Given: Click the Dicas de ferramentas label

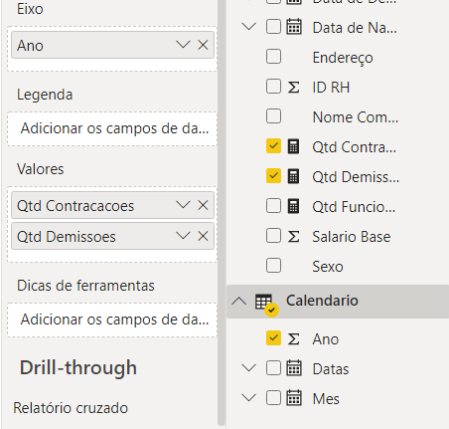Looking at the screenshot, I should 85,286.
